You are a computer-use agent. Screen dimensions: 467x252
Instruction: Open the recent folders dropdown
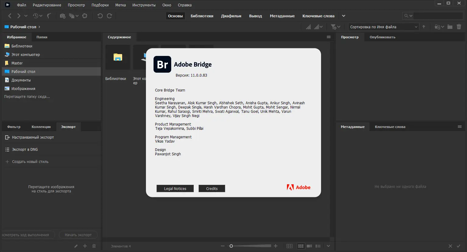(x=439, y=27)
